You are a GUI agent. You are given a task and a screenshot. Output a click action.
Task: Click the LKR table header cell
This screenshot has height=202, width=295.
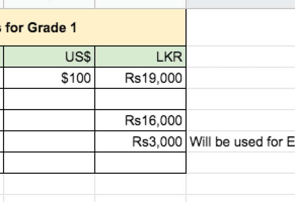click(x=140, y=57)
